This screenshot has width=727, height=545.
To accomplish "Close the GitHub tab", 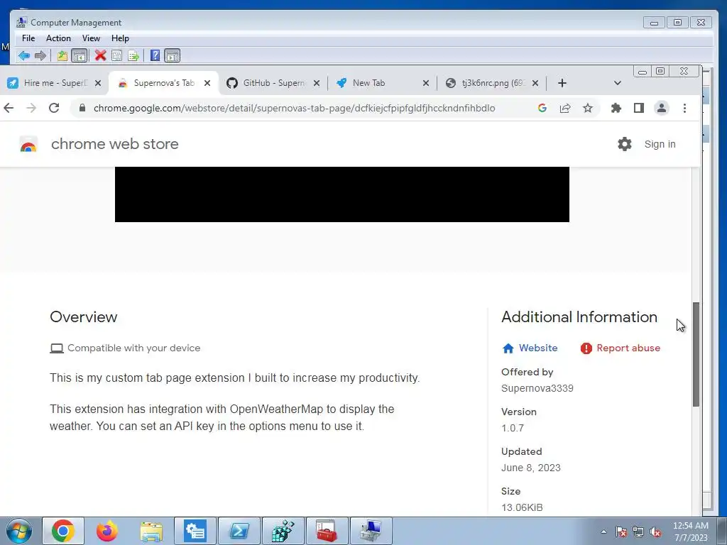I will [x=317, y=83].
